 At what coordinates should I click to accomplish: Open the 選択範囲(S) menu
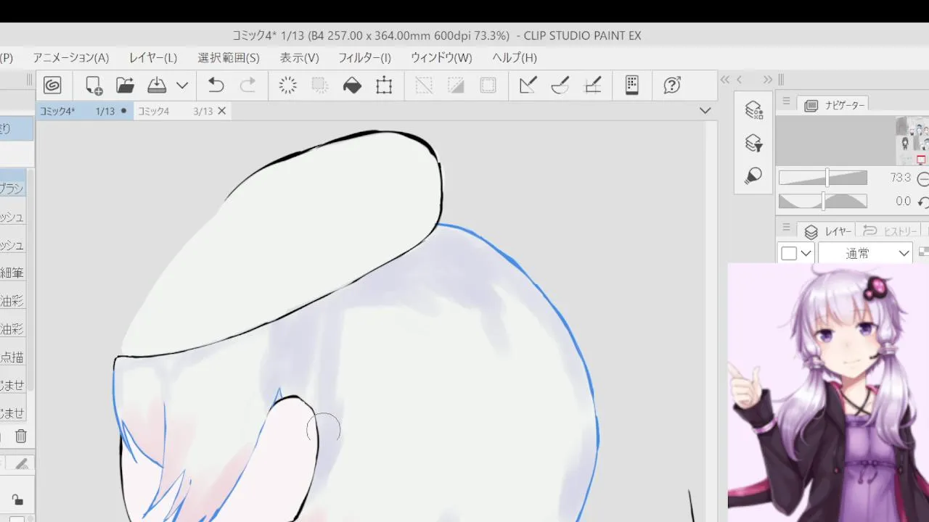pos(229,57)
